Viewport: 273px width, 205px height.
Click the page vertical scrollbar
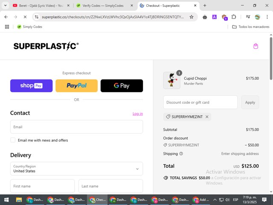pos(271,59)
